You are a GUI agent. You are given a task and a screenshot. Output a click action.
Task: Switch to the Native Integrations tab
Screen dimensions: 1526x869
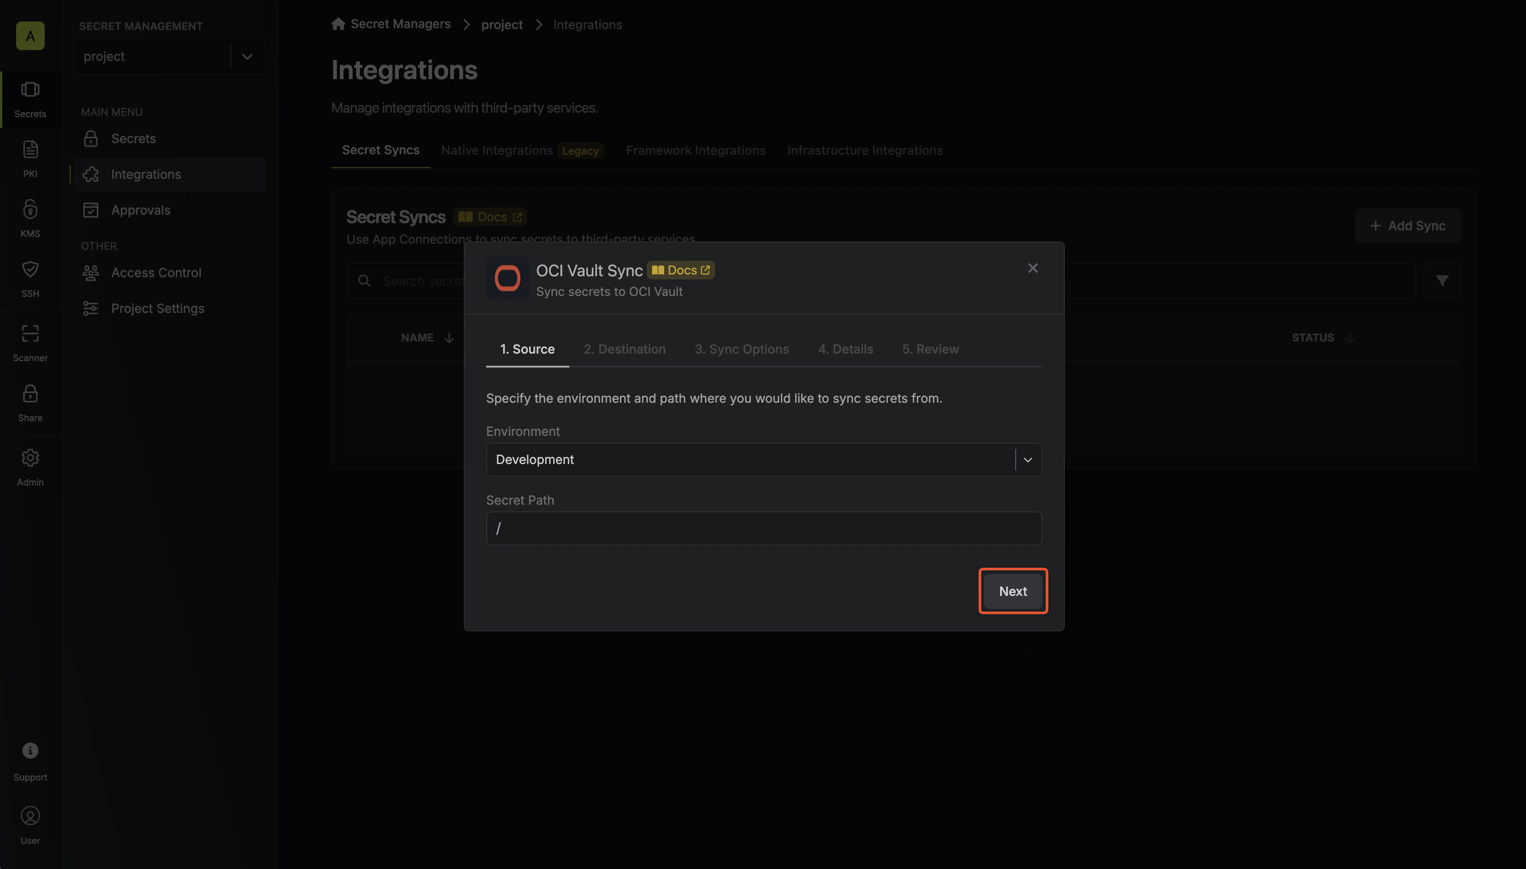click(522, 150)
